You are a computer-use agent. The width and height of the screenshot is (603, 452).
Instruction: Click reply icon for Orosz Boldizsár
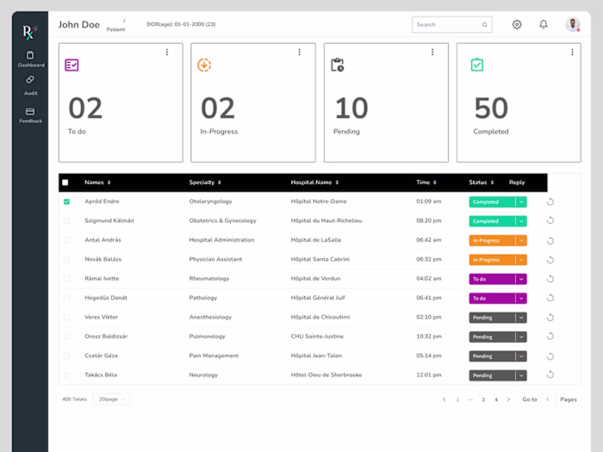[x=550, y=337]
